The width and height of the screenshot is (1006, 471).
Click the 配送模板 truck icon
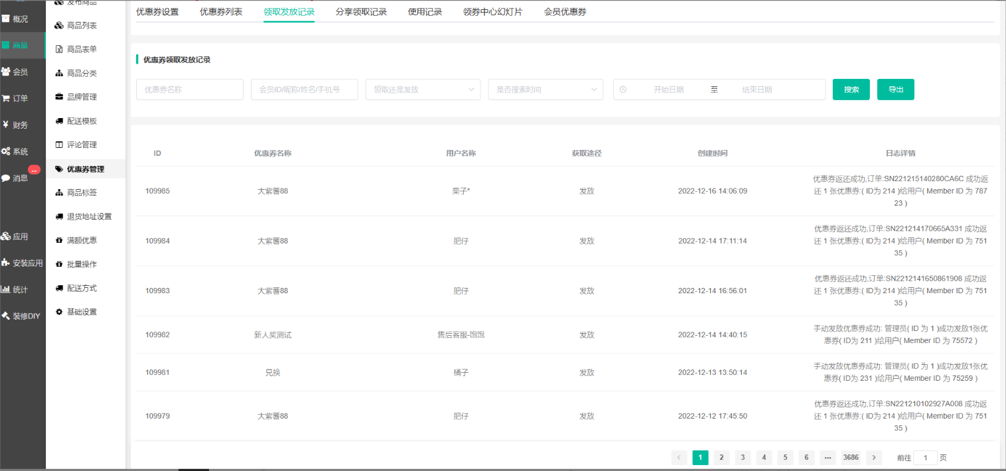tap(59, 121)
